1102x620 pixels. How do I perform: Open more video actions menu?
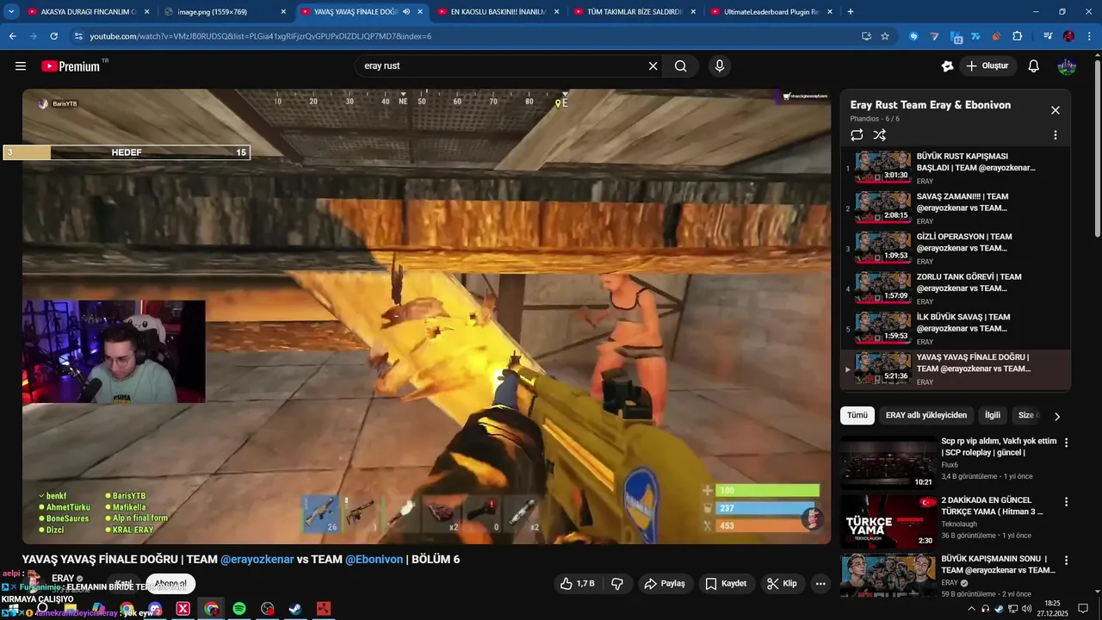[x=820, y=584]
